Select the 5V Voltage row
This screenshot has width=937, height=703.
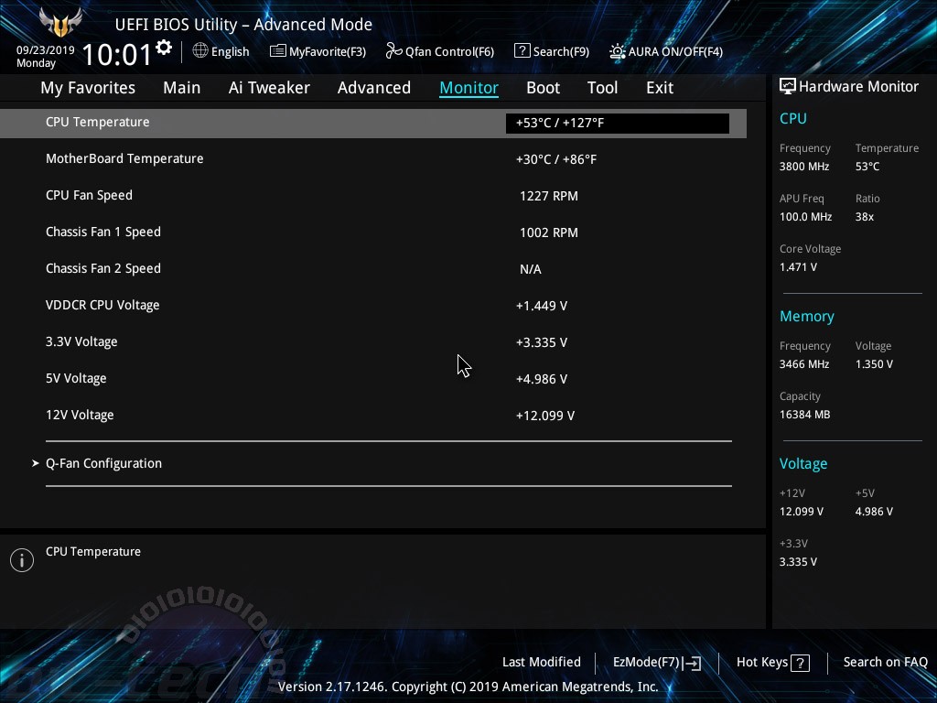(373, 378)
